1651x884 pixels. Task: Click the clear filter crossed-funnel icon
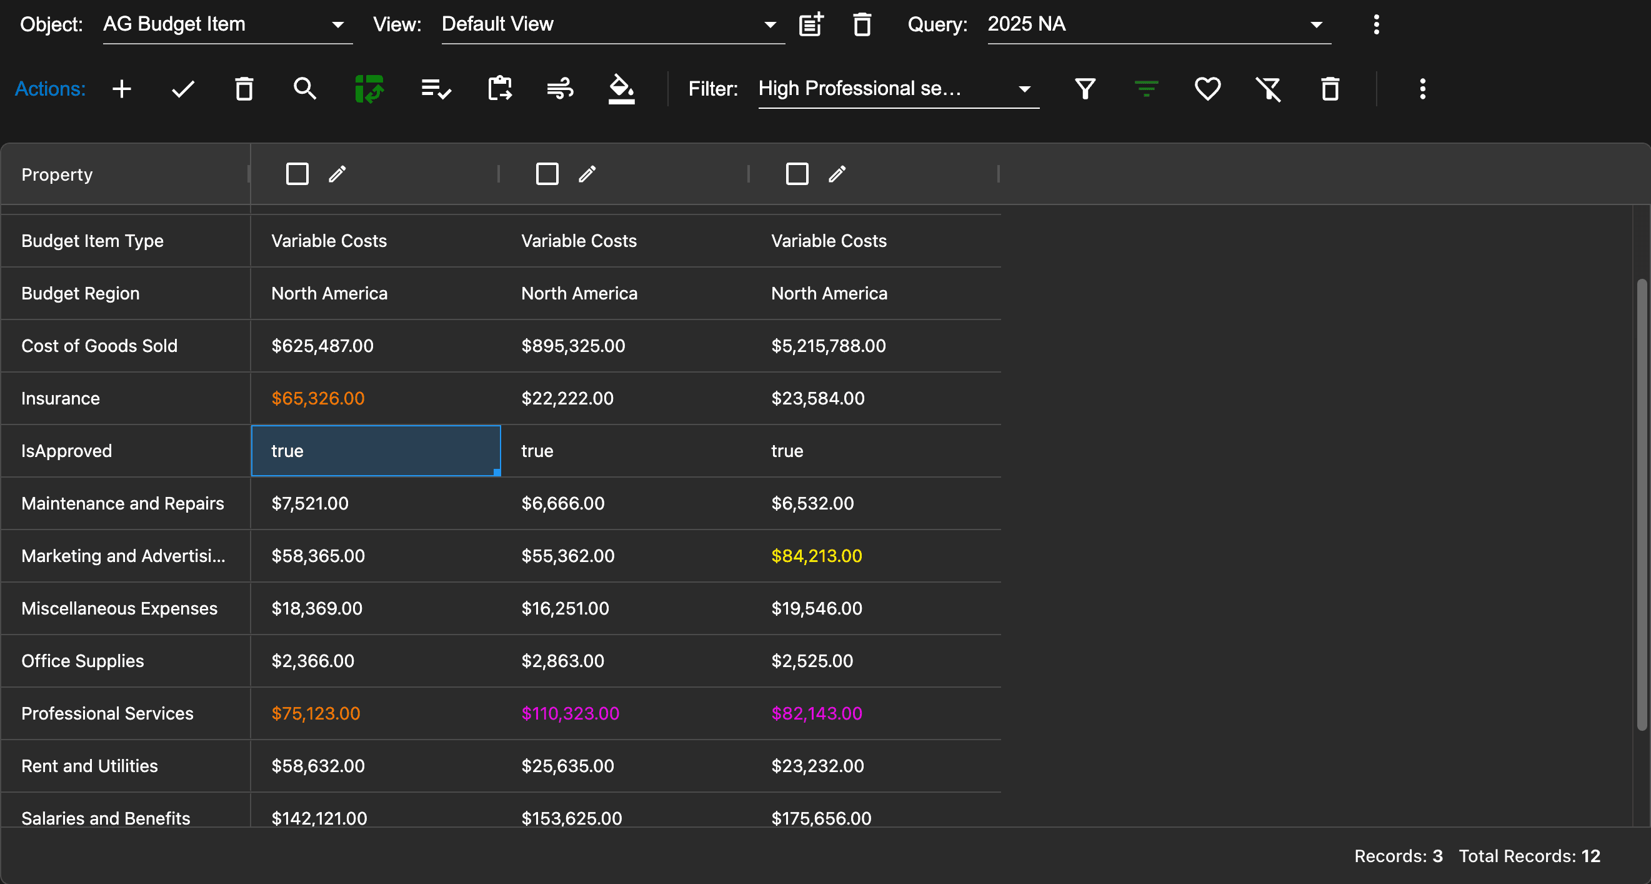(1269, 89)
